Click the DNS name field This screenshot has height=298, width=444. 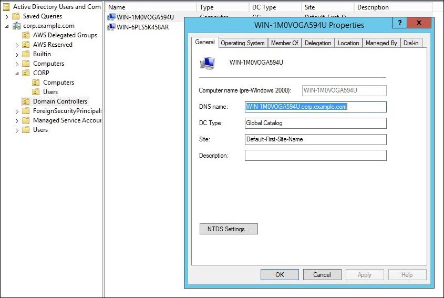(x=315, y=107)
